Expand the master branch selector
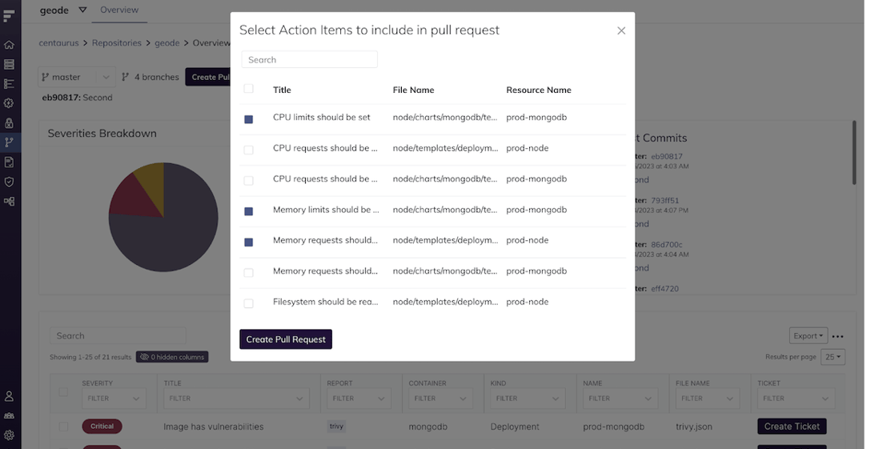The image size is (871, 449). (77, 78)
